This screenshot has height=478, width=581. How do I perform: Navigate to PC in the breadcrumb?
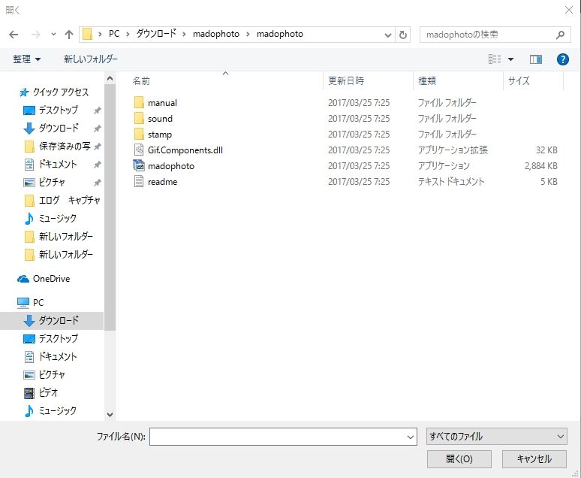tap(114, 34)
